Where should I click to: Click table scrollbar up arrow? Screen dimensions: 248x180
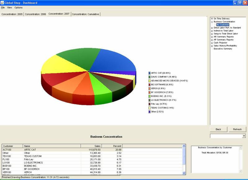coord(184,146)
